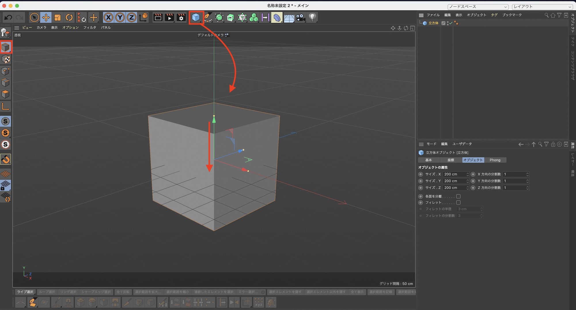Select the Rotate tool
Image resolution: width=576 pixels, height=310 pixels.
pos(69,17)
